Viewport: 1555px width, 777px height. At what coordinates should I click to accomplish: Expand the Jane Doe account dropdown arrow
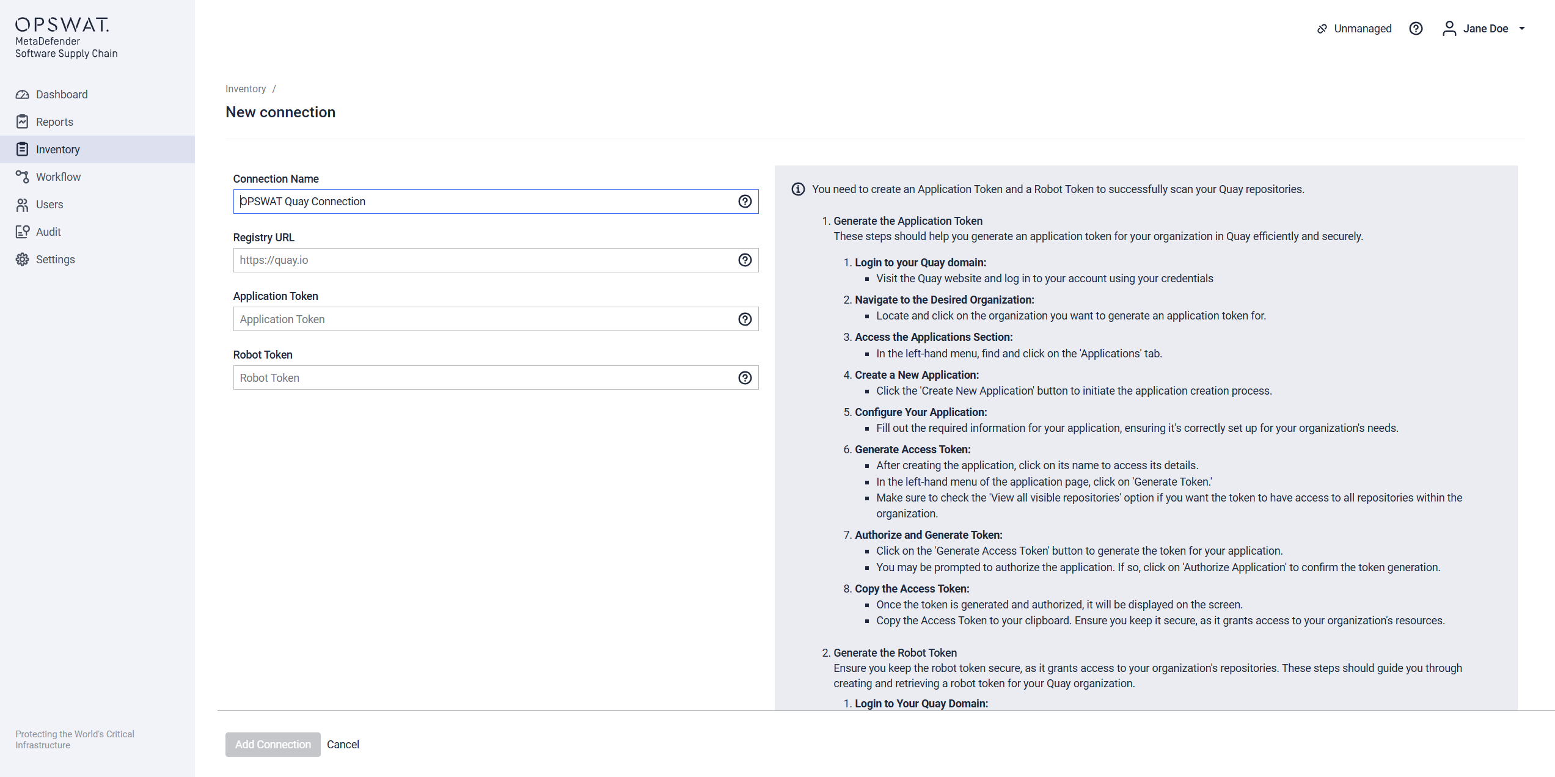coord(1522,29)
